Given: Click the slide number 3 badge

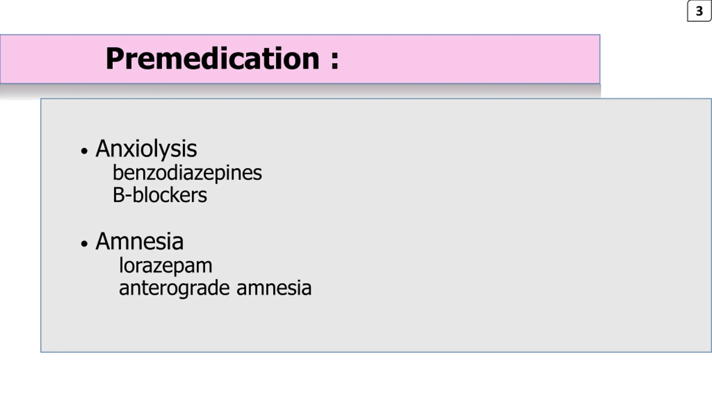Looking at the screenshot, I should click(699, 11).
